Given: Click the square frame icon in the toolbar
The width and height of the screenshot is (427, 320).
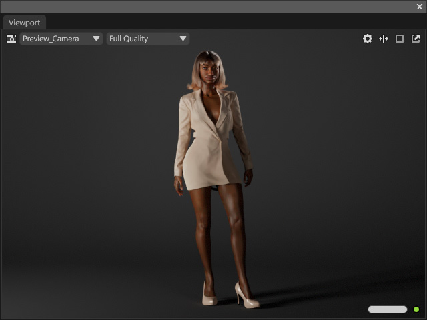Looking at the screenshot, I should point(400,39).
